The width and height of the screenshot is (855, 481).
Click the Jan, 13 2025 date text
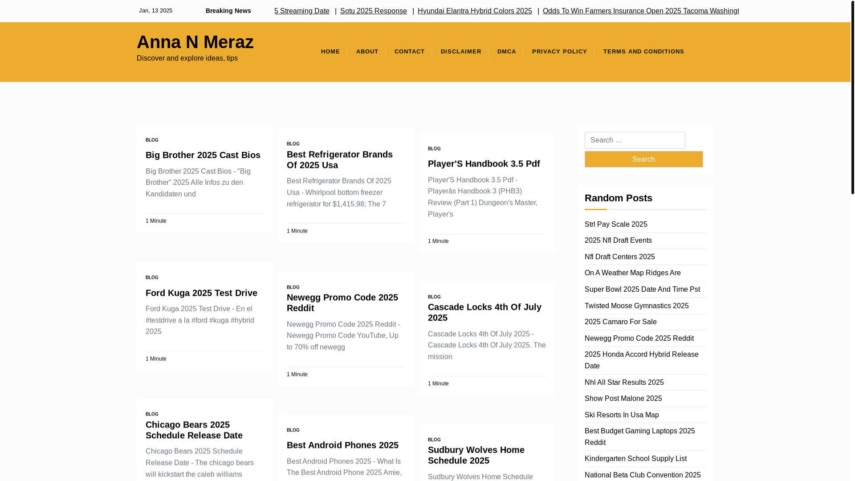click(155, 11)
